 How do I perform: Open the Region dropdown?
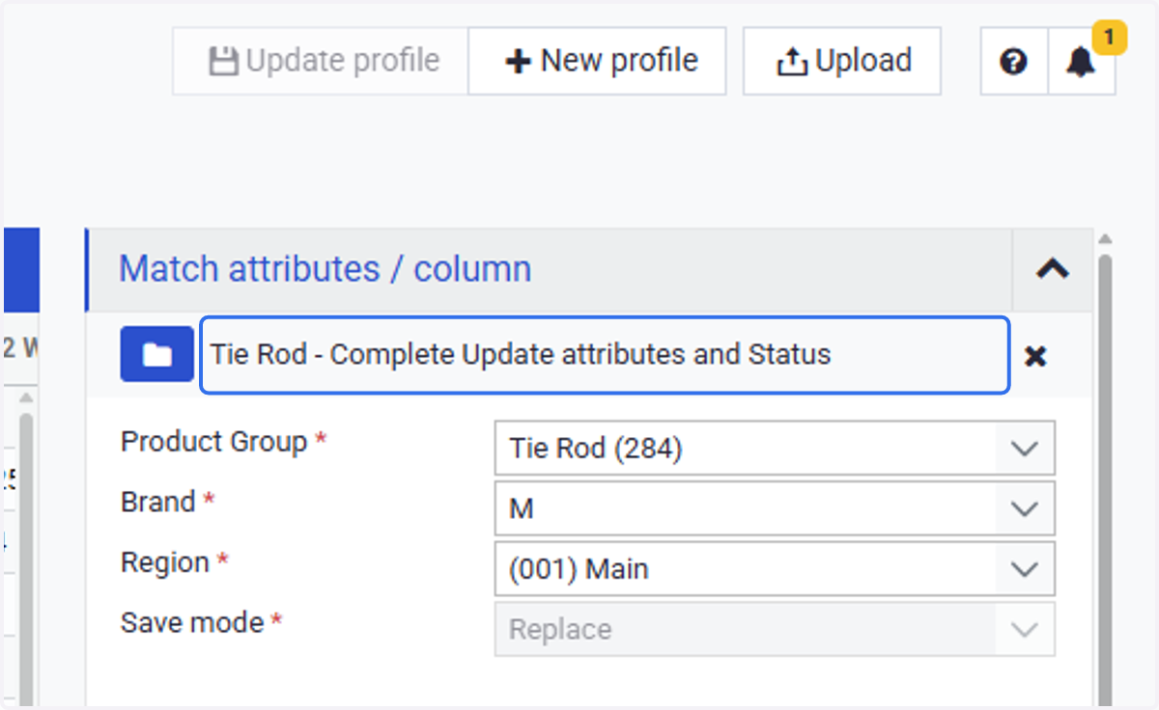click(775, 569)
